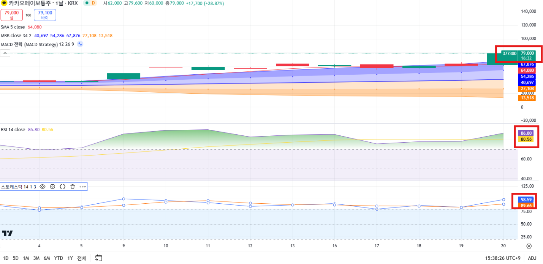The width and height of the screenshot is (543, 264).
Task: Open chart scale settings gear icon
Action: pyautogui.click(x=529, y=246)
